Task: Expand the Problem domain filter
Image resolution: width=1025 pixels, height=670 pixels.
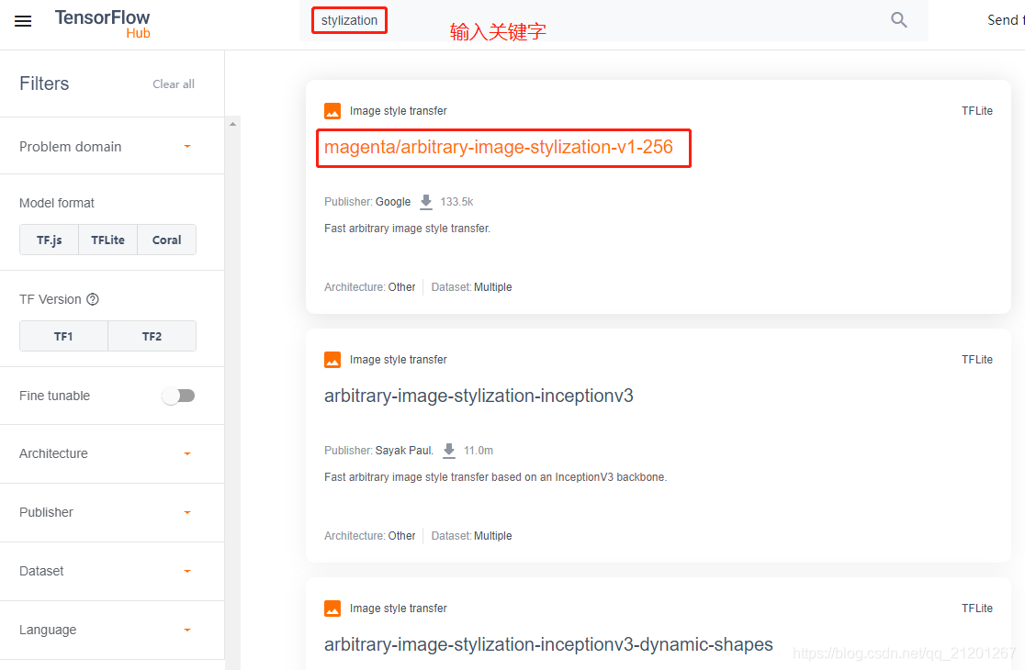Action: 187,146
